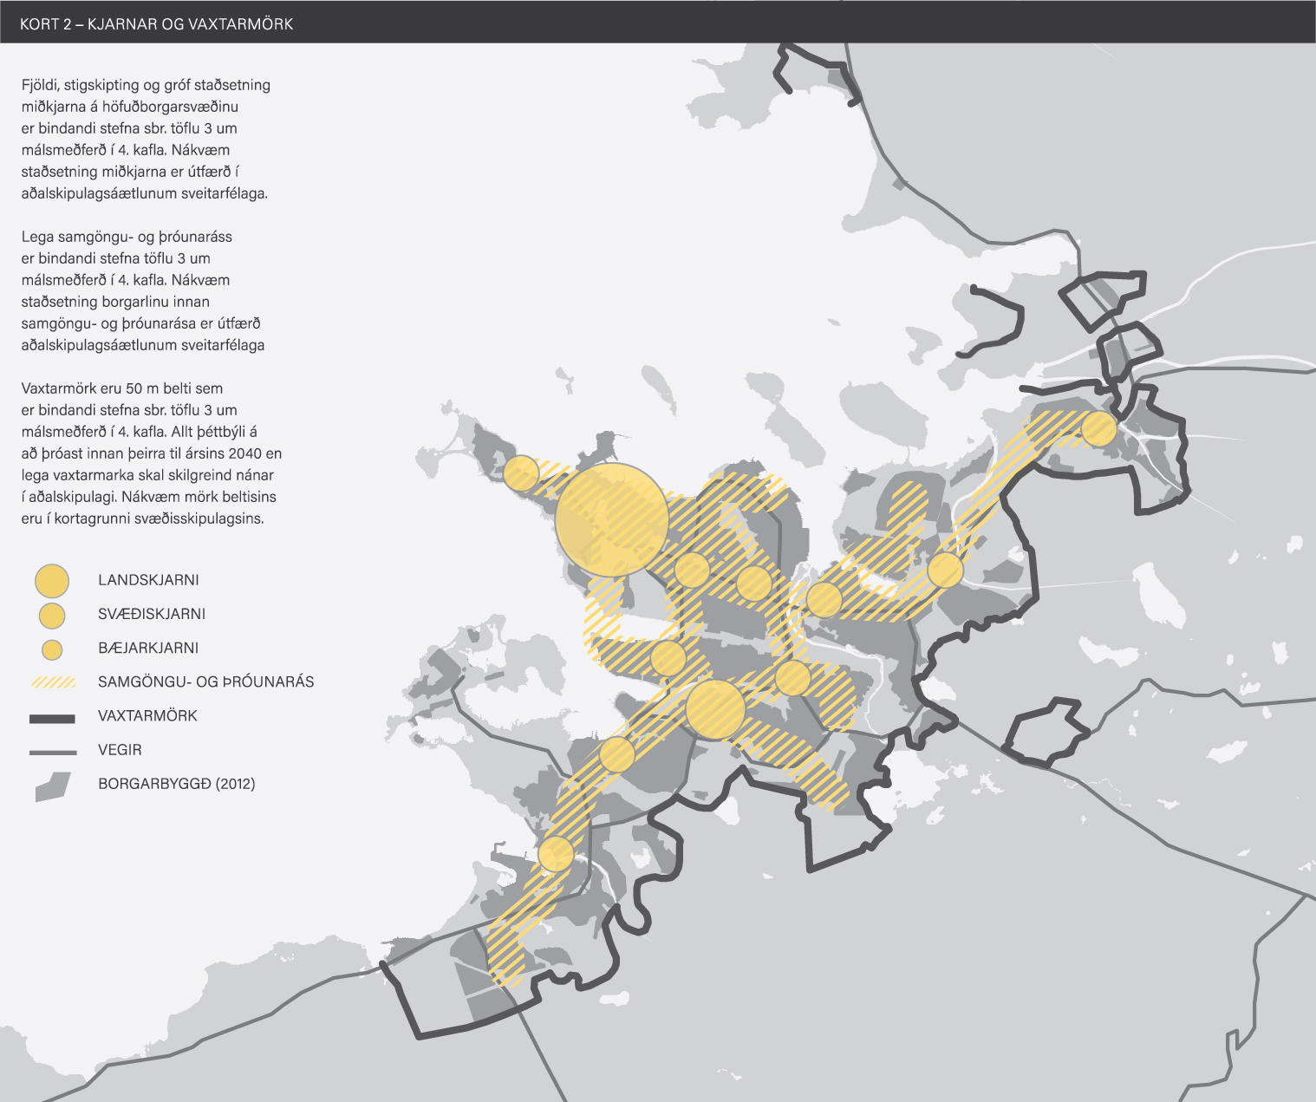Viewport: 1316px width, 1102px height.
Task: Click the LANDSKJARNI legend label text
Action: pos(148,580)
